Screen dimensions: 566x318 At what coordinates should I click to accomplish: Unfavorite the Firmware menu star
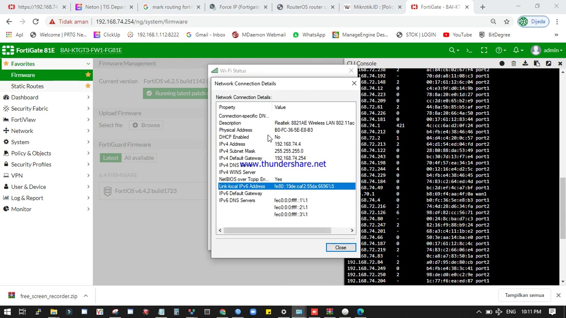pyautogui.click(x=88, y=75)
